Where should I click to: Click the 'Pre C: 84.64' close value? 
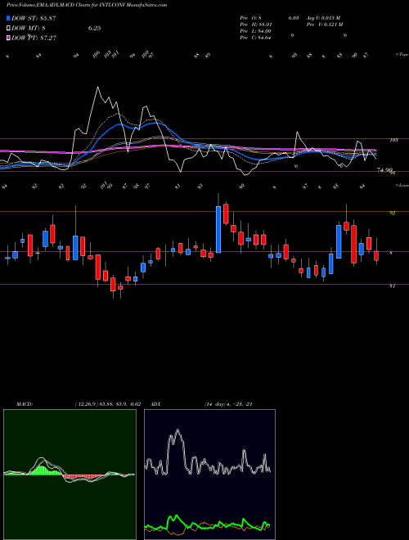256,38
